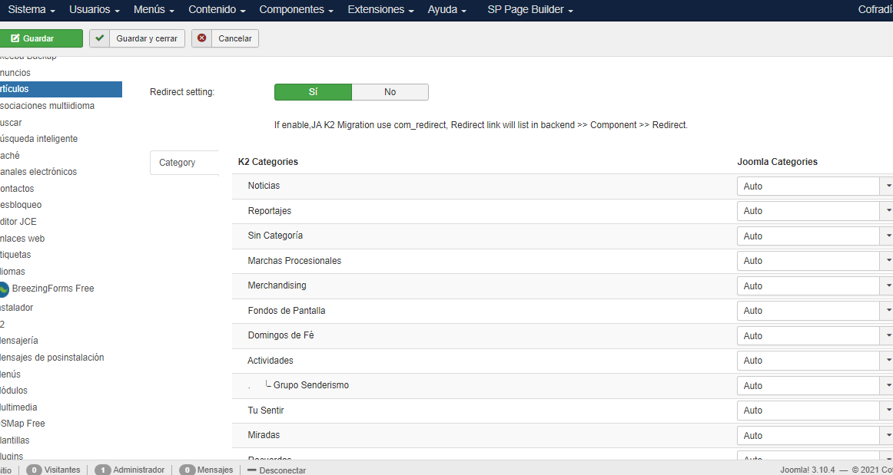The height and width of the screenshot is (475, 893).
Task: Switch to the Category tab
Action: pos(178,163)
